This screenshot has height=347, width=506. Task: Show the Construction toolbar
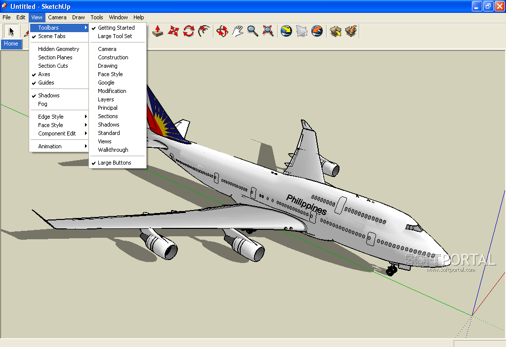(118, 57)
